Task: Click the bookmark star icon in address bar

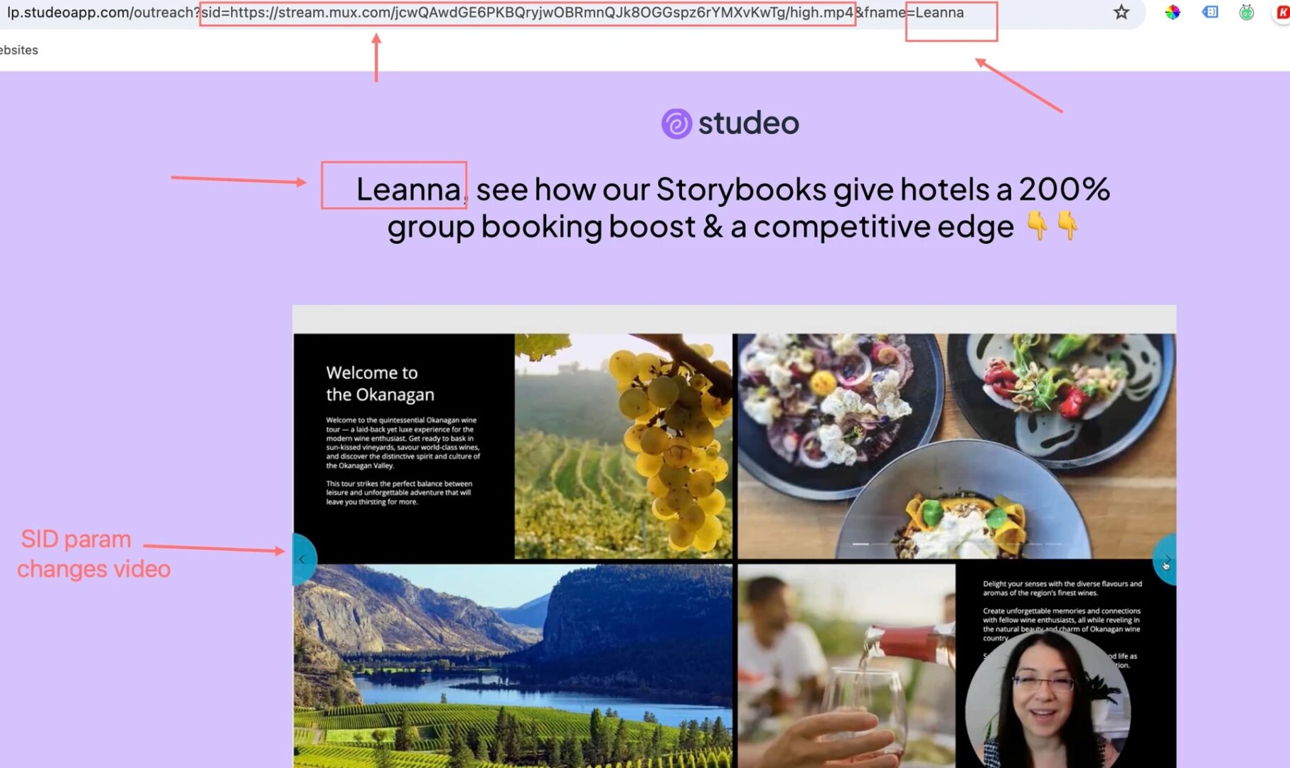Action: pos(1121,13)
